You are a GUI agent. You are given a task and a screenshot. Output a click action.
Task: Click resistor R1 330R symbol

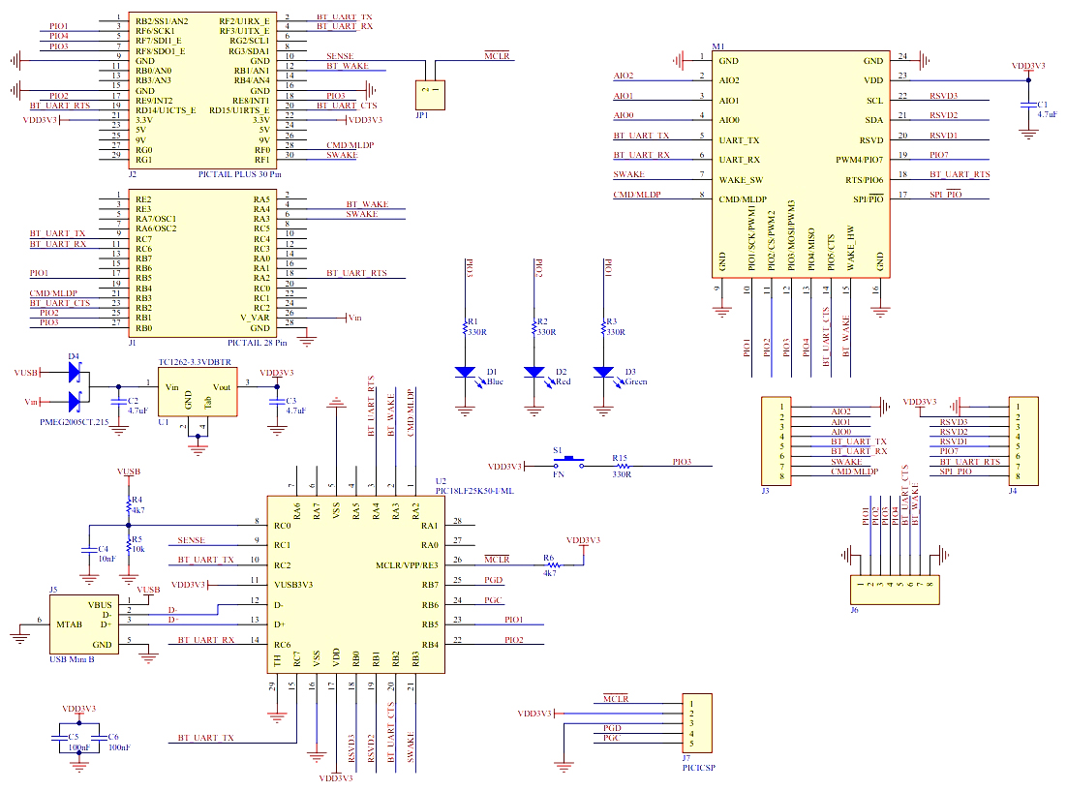(466, 327)
